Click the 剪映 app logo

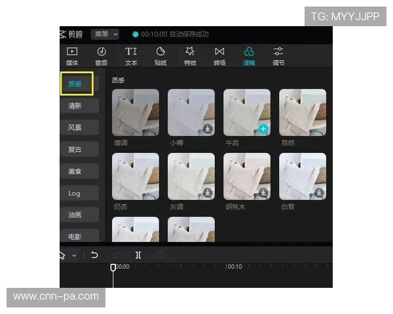pos(71,34)
